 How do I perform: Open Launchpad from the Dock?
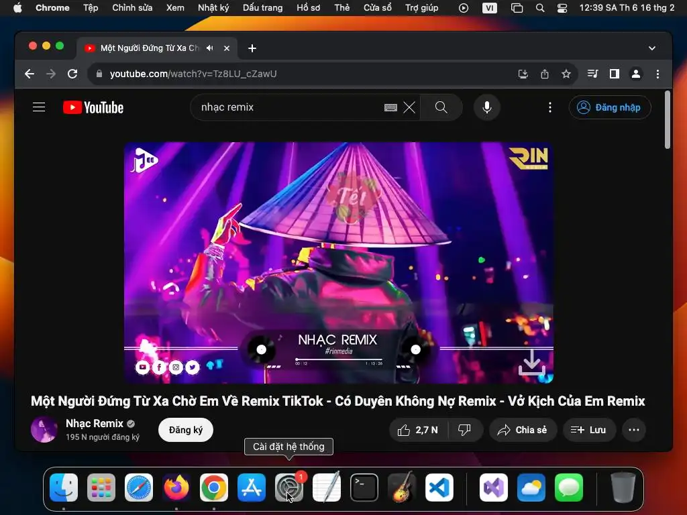[x=101, y=488]
